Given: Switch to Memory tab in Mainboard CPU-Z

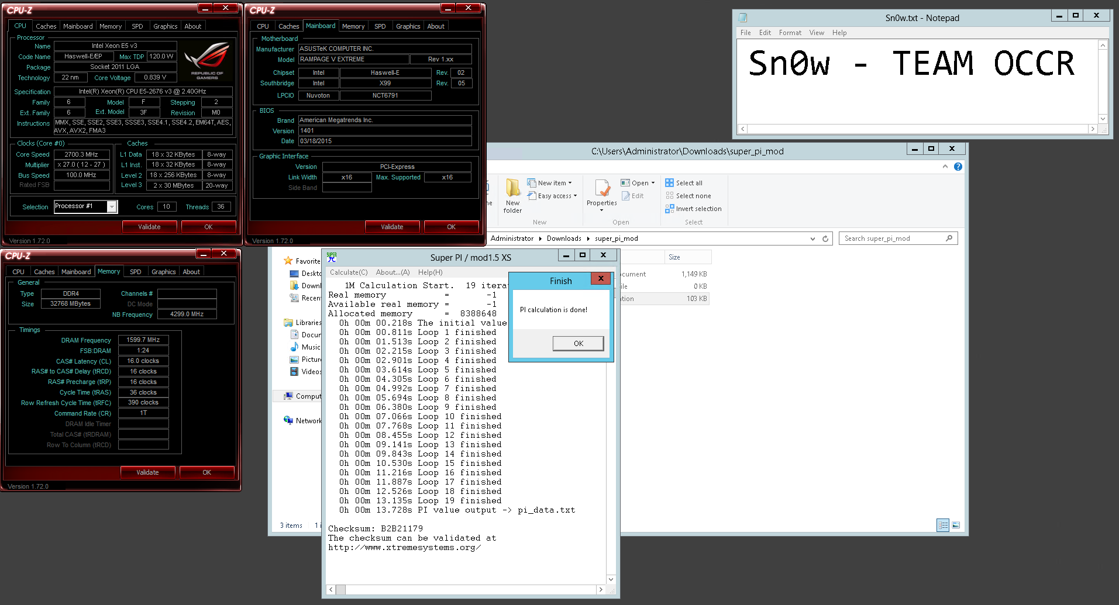Looking at the screenshot, I should pyautogui.click(x=353, y=26).
